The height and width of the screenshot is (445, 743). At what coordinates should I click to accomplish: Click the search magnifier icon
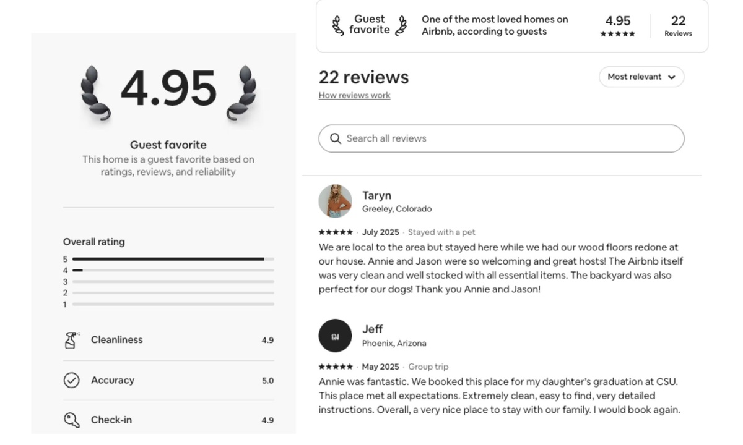336,138
